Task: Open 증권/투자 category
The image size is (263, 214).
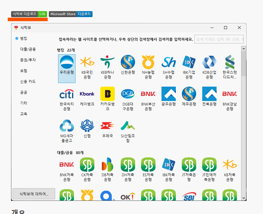Action: (x=28, y=60)
